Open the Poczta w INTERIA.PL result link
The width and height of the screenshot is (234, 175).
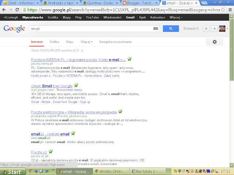tap(78, 60)
